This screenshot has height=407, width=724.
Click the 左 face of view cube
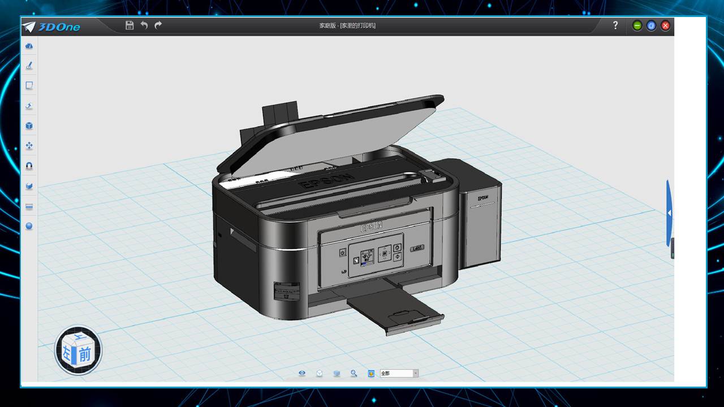coord(67,354)
